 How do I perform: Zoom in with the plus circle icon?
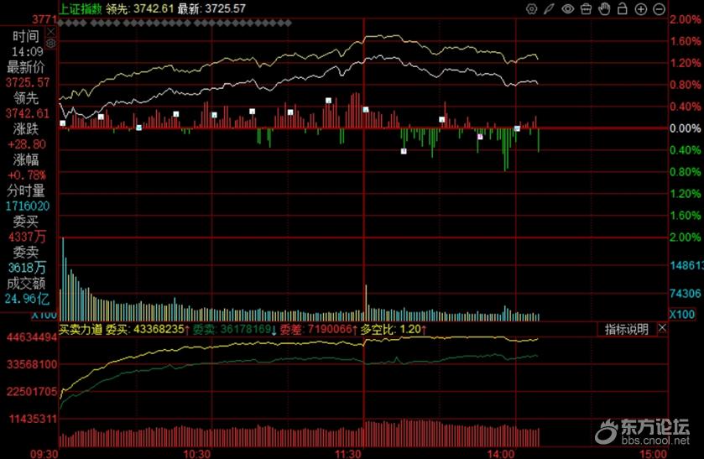coord(641,9)
